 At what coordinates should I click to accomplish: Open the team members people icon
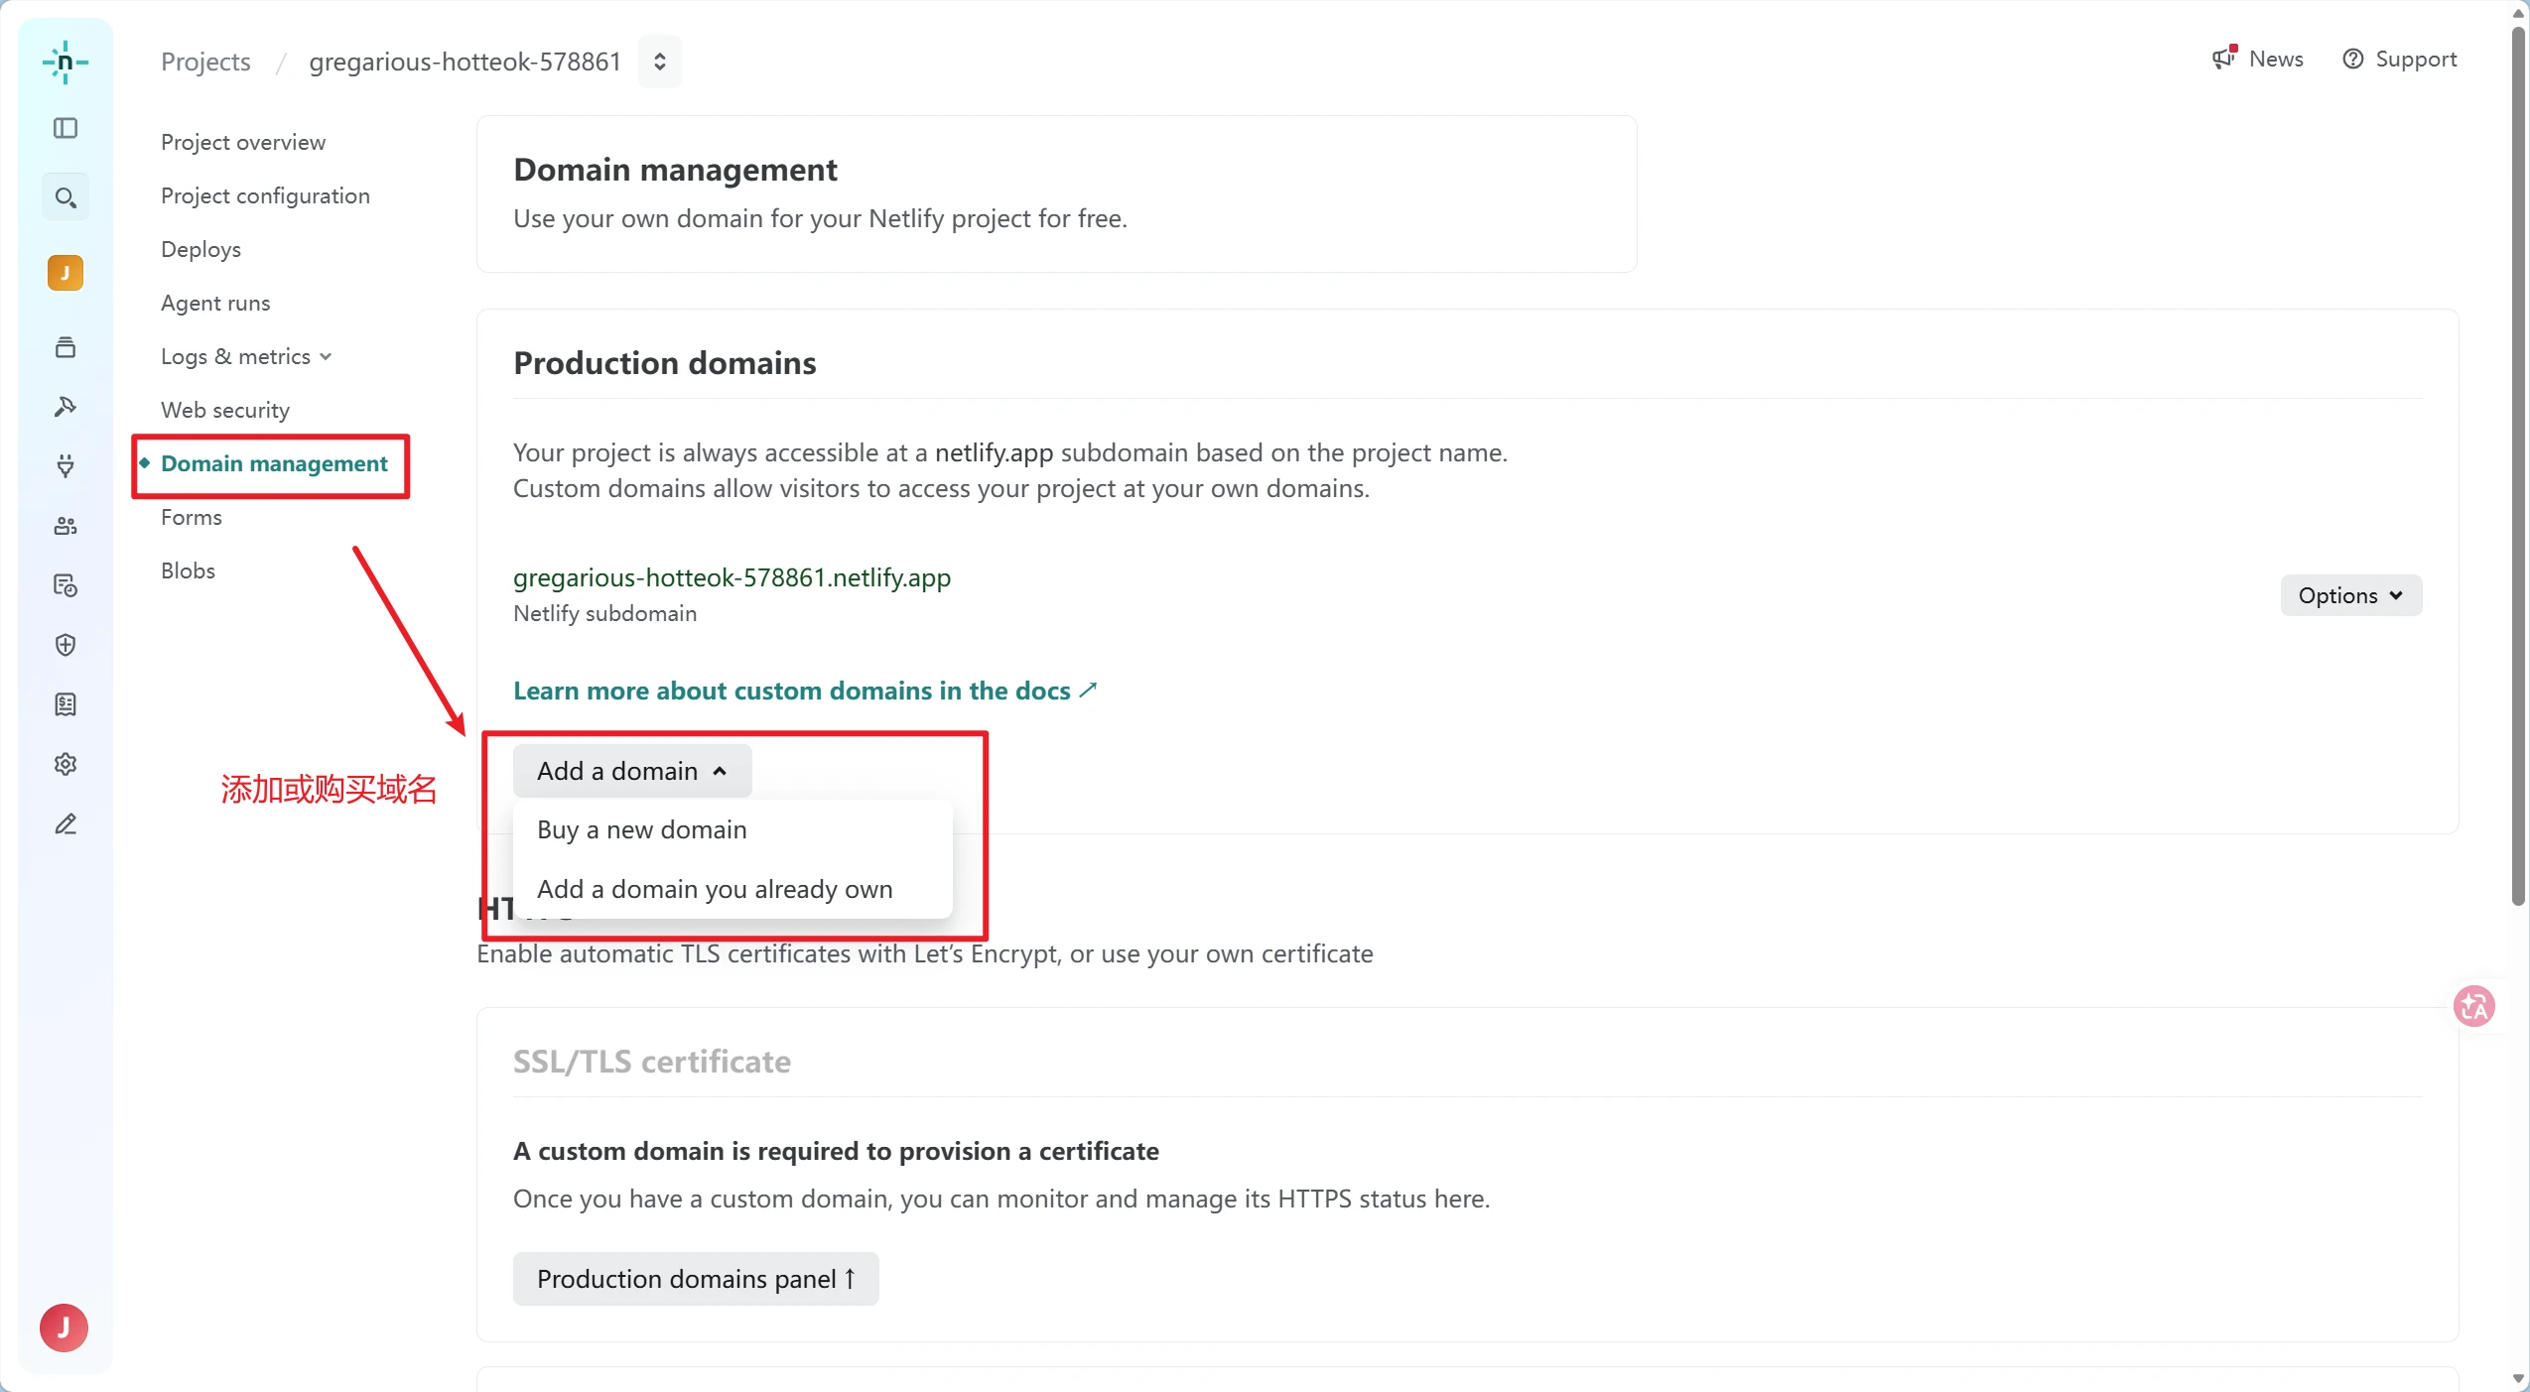tap(66, 526)
